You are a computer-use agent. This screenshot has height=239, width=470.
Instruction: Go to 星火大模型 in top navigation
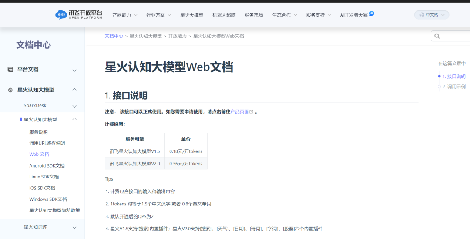click(x=192, y=15)
